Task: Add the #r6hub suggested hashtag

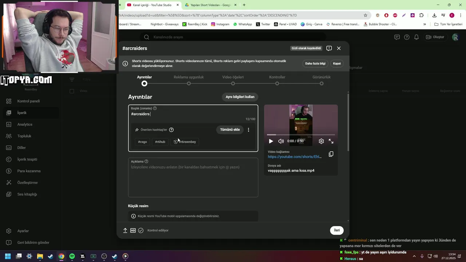Action: tap(160, 142)
